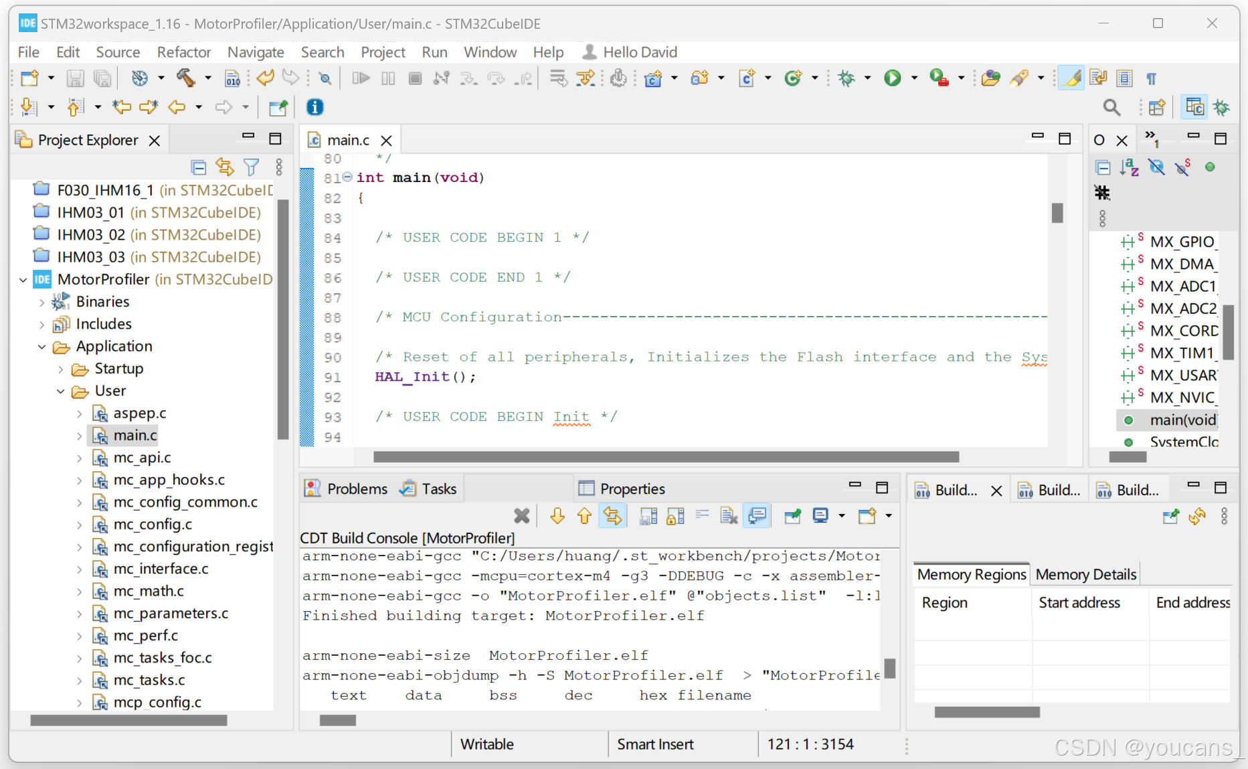
Task: Toggle Hide Static Members in Outline view
Action: pyautogui.click(x=1182, y=167)
